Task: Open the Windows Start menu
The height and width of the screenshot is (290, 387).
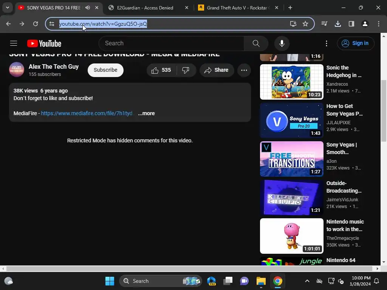Action: coord(110,281)
